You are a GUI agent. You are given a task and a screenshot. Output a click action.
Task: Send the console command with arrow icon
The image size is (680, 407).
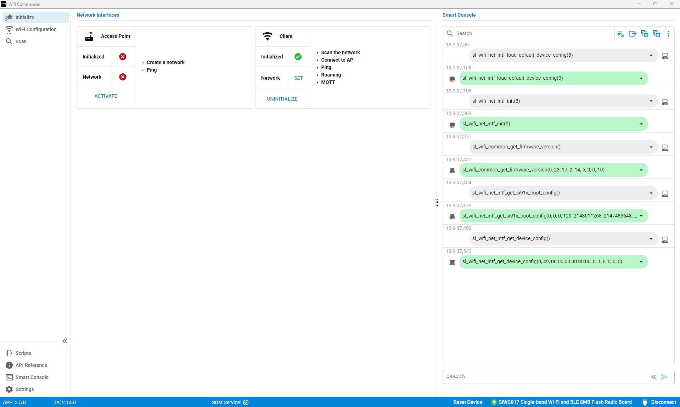(664, 377)
